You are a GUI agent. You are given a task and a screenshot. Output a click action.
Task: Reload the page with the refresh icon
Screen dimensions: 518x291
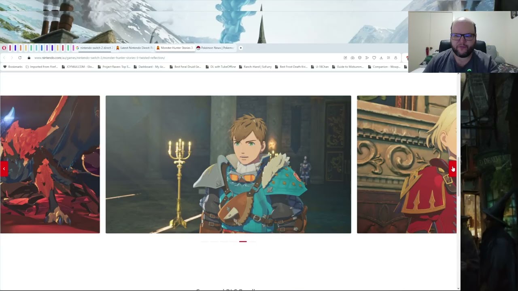click(20, 58)
